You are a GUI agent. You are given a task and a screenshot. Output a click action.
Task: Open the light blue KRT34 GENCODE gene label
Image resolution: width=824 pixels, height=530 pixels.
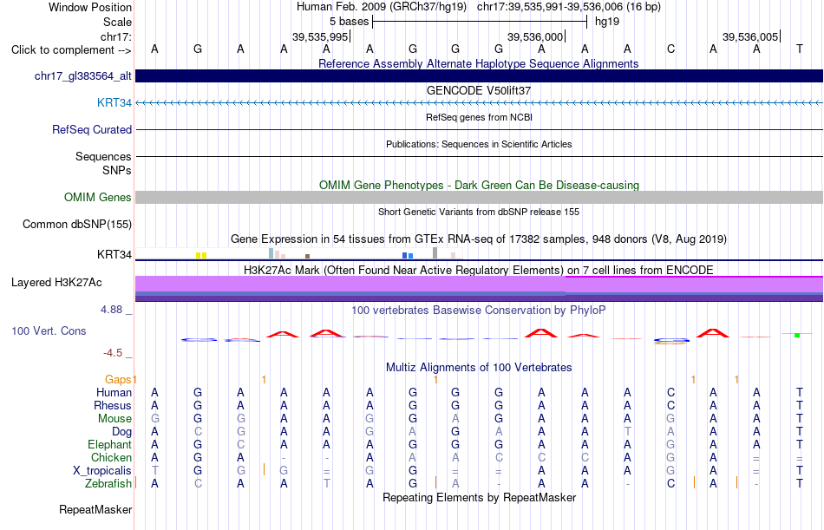point(114,102)
